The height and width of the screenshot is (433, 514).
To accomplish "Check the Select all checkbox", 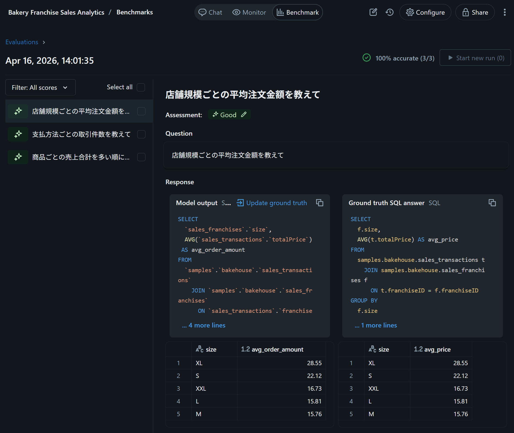I will (141, 87).
